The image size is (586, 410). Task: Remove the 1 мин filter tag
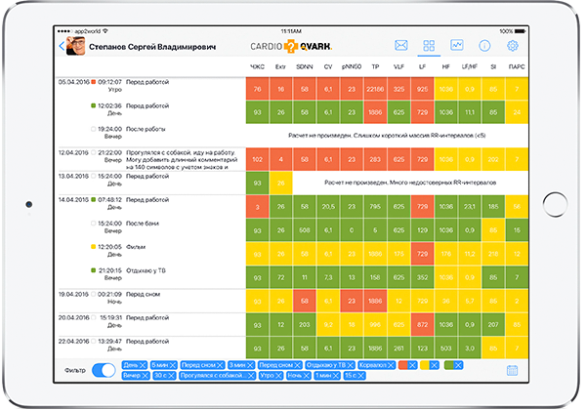pos(335,376)
